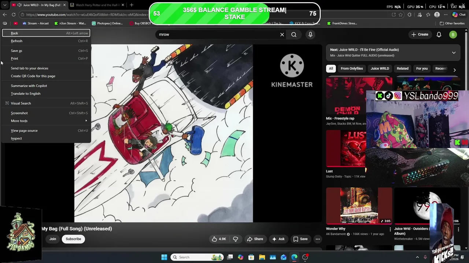Select the Related filter chip

[402, 68]
